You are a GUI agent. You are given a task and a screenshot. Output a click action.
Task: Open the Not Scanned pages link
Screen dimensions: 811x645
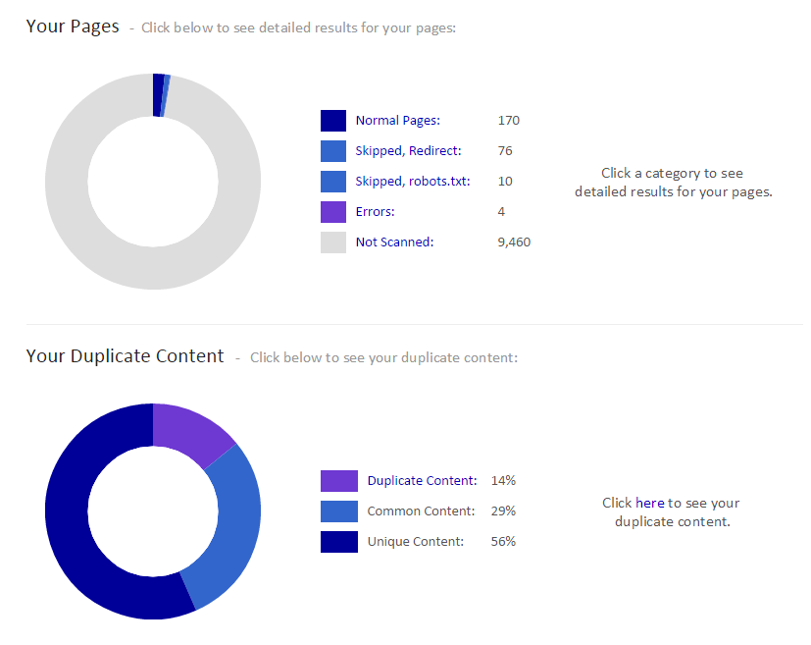[x=394, y=242]
